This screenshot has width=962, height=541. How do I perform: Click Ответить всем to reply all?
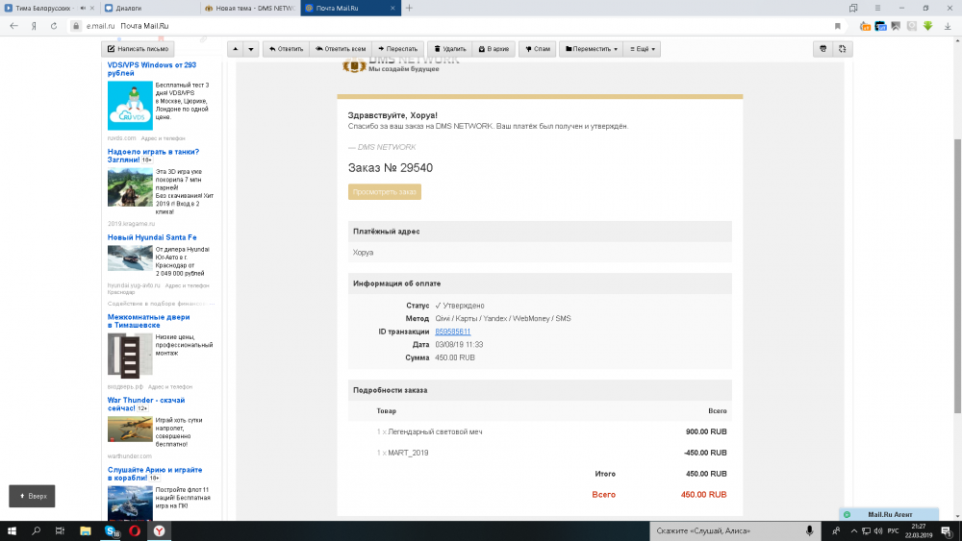coord(342,48)
